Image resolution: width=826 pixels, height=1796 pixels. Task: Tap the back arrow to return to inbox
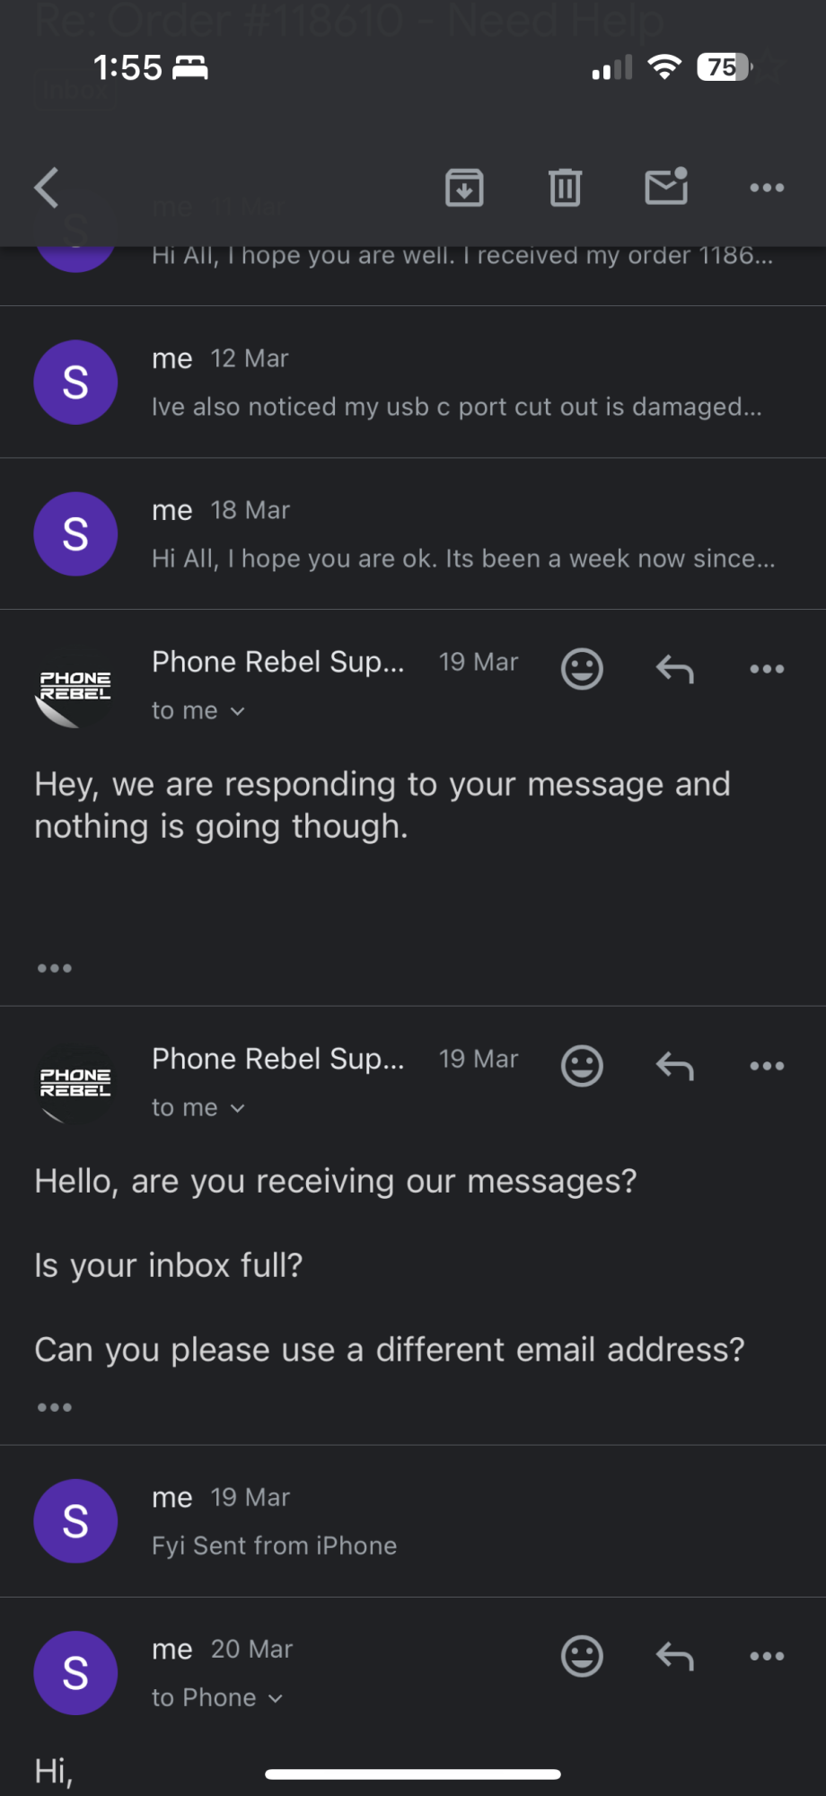[x=47, y=188]
